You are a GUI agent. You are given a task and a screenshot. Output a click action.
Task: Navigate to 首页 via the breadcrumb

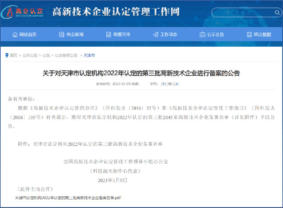click(x=14, y=55)
